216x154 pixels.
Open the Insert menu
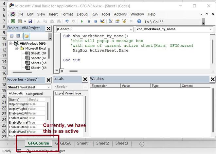[x=53, y=14]
